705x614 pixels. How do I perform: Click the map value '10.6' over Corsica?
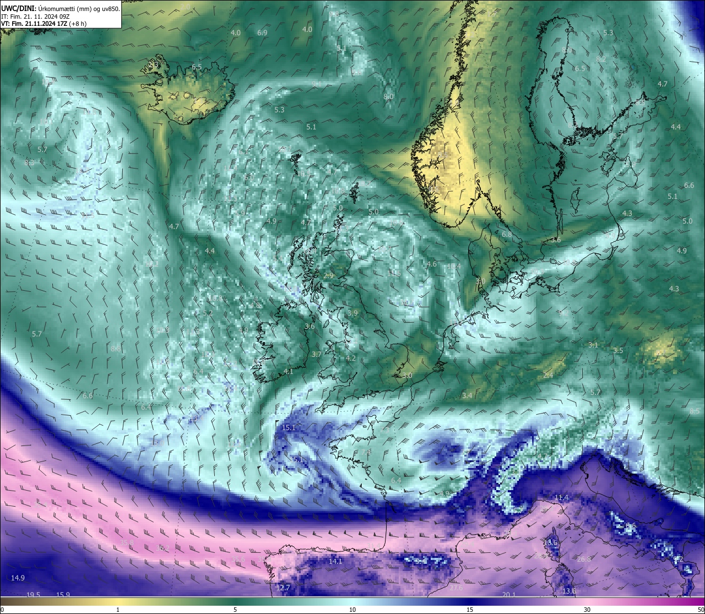[x=550, y=542]
